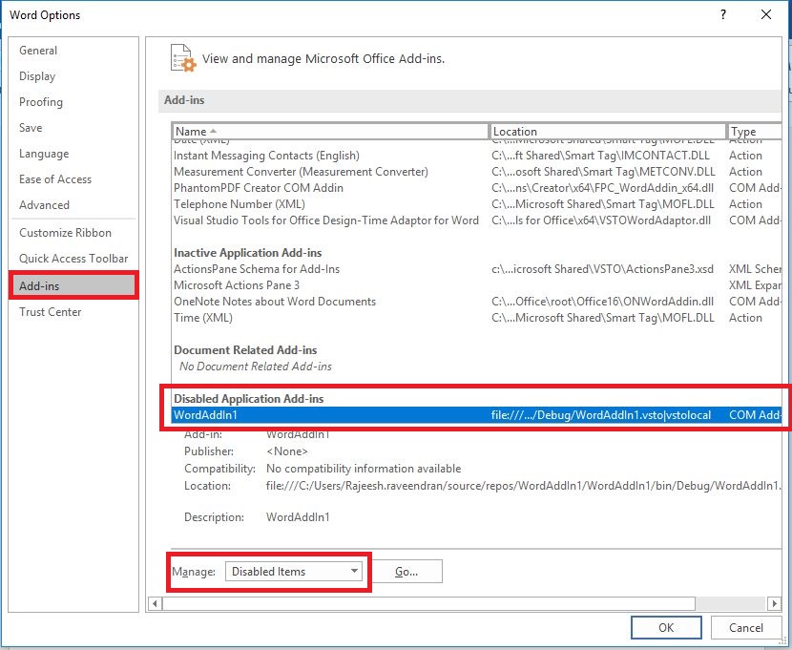Click the ActionsPane3.xsd location cell
Image resolution: width=792 pixels, height=650 pixels.
pos(602,269)
